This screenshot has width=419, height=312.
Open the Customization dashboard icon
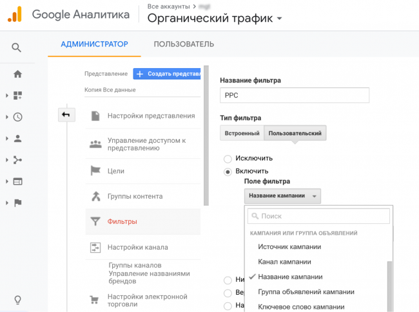[17, 95]
